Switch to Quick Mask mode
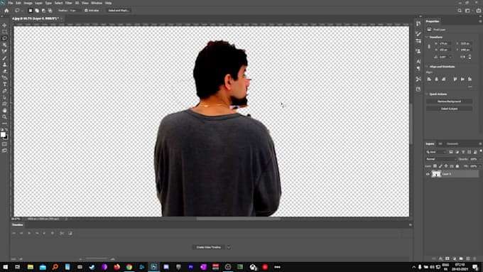 [x=4, y=144]
